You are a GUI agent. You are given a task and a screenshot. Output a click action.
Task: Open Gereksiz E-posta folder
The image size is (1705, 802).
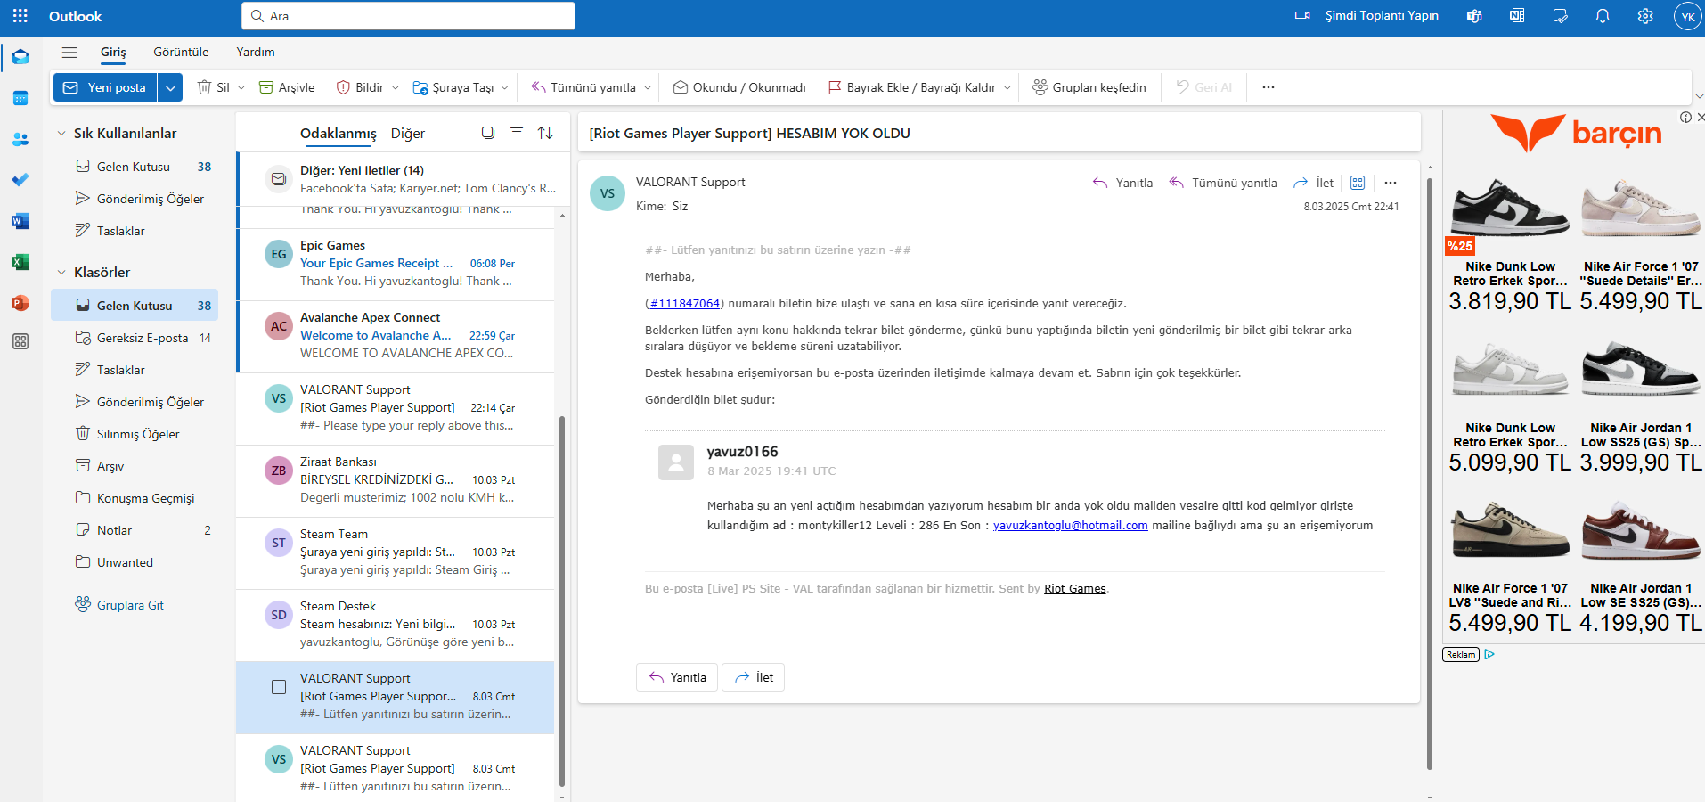coord(135,338)
